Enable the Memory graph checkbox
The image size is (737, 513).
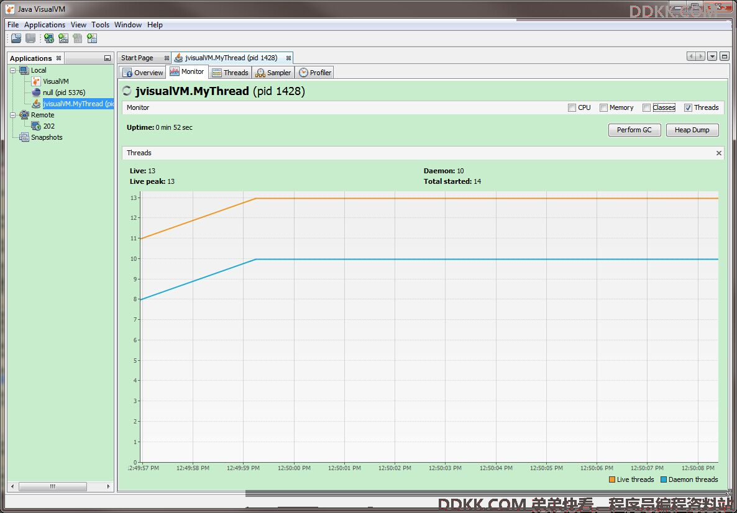603,107
